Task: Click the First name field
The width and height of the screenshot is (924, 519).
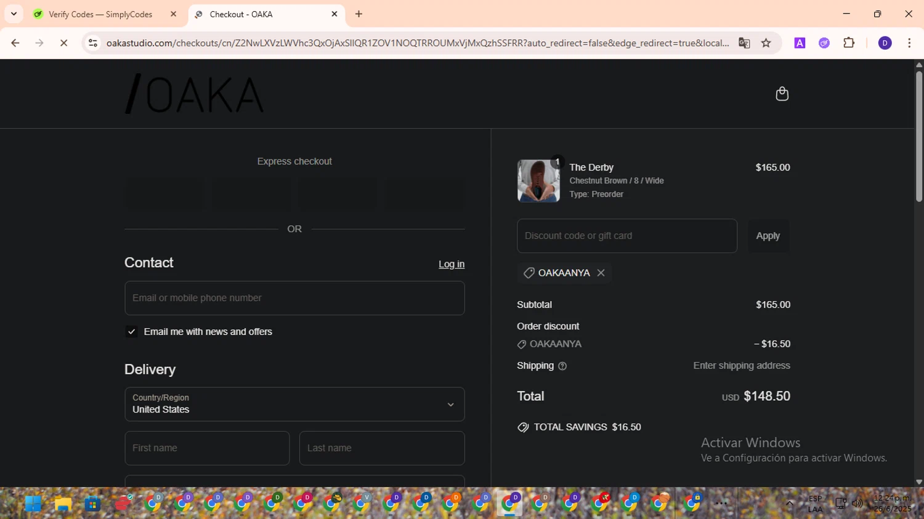Action: (x=207, y=448)
